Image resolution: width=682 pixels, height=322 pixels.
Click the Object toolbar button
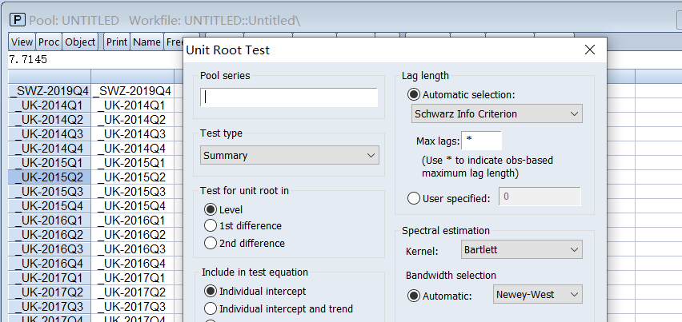pyautogui.click(x=80, y=42)
